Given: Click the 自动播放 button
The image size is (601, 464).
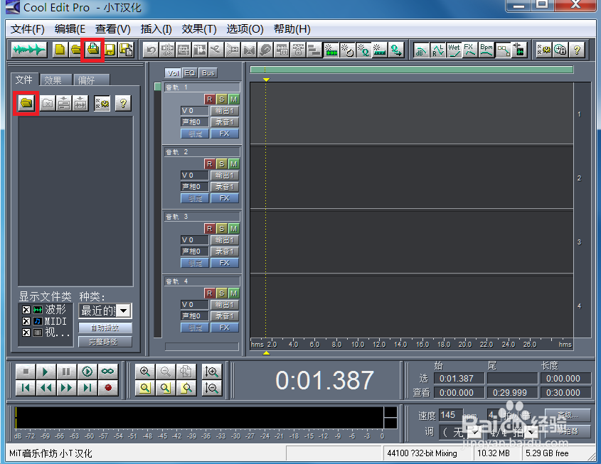Looking at the screenshot, I should [x=105, y=328].
